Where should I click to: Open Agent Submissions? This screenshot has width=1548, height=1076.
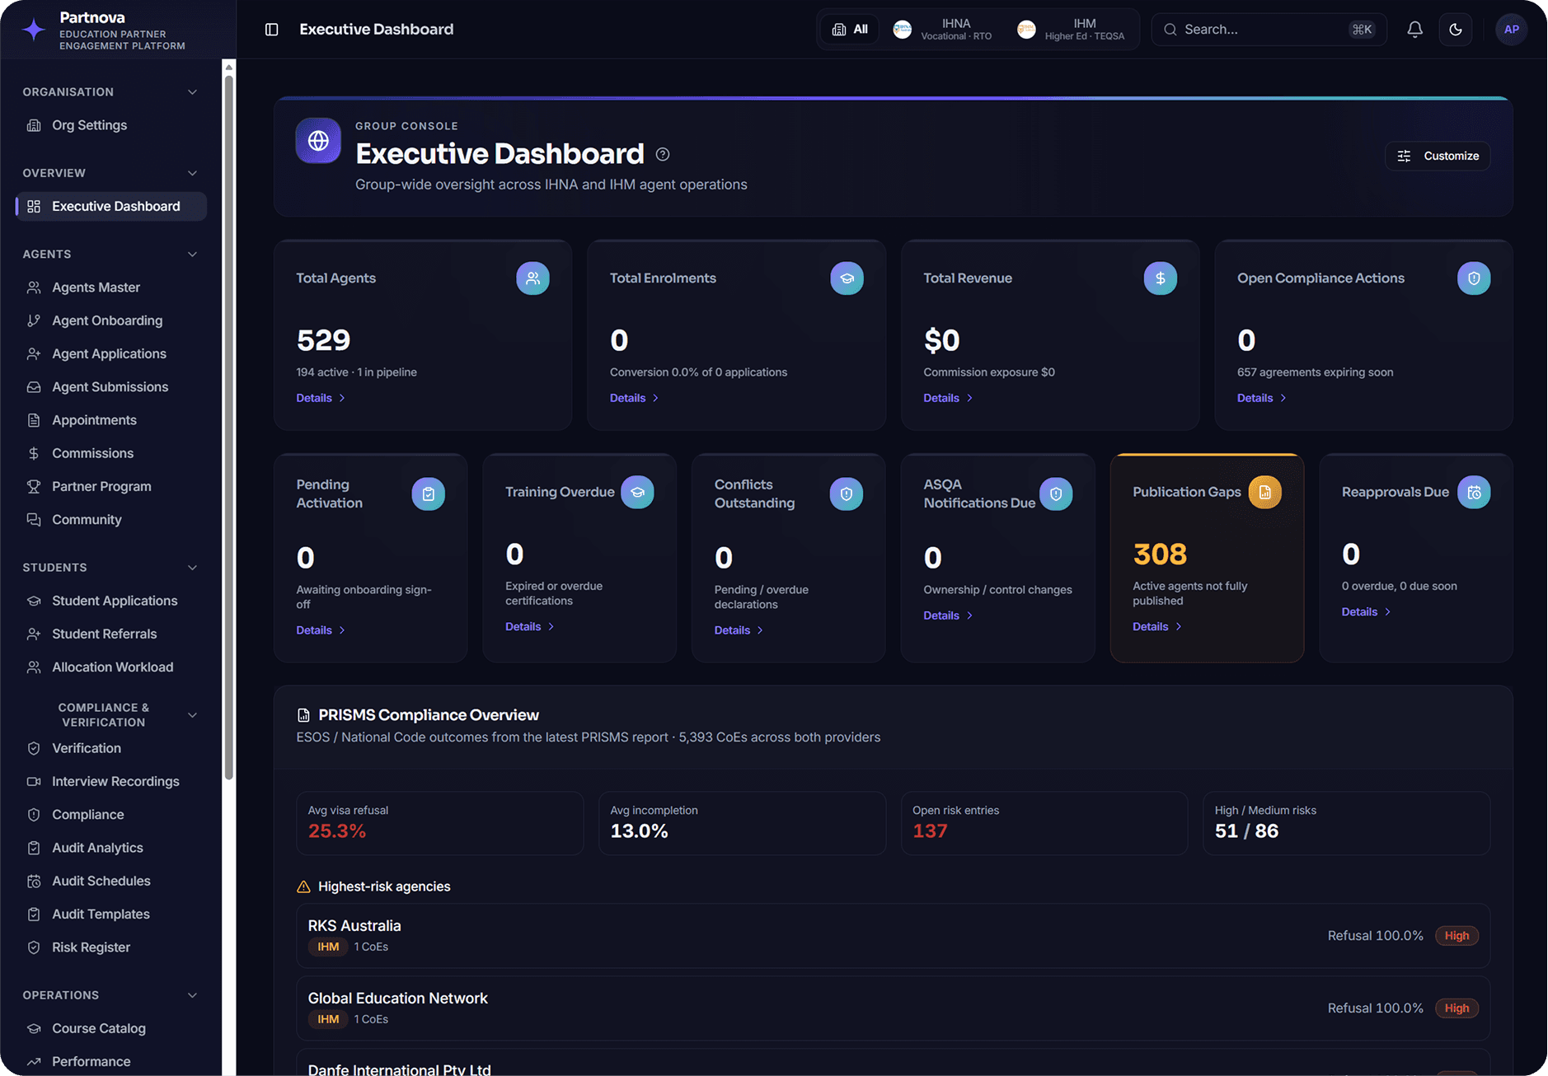click(110, 387)
